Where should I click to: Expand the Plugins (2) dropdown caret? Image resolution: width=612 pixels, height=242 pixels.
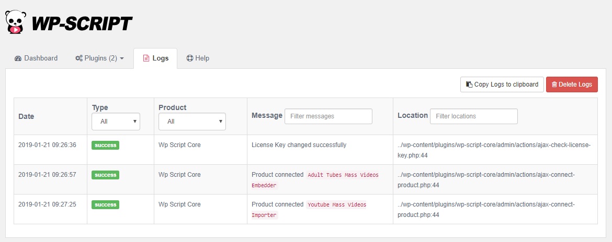coord(122,58)
